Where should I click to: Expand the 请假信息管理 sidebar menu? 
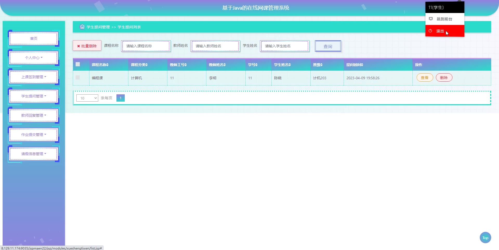tap(34, 154)
